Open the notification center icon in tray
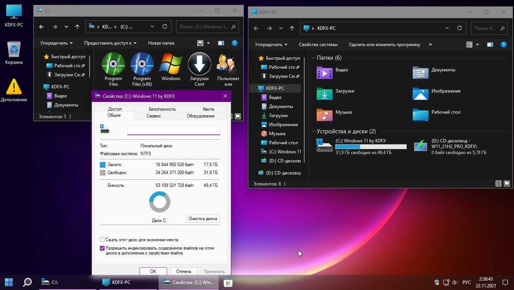 pos(505,282)
